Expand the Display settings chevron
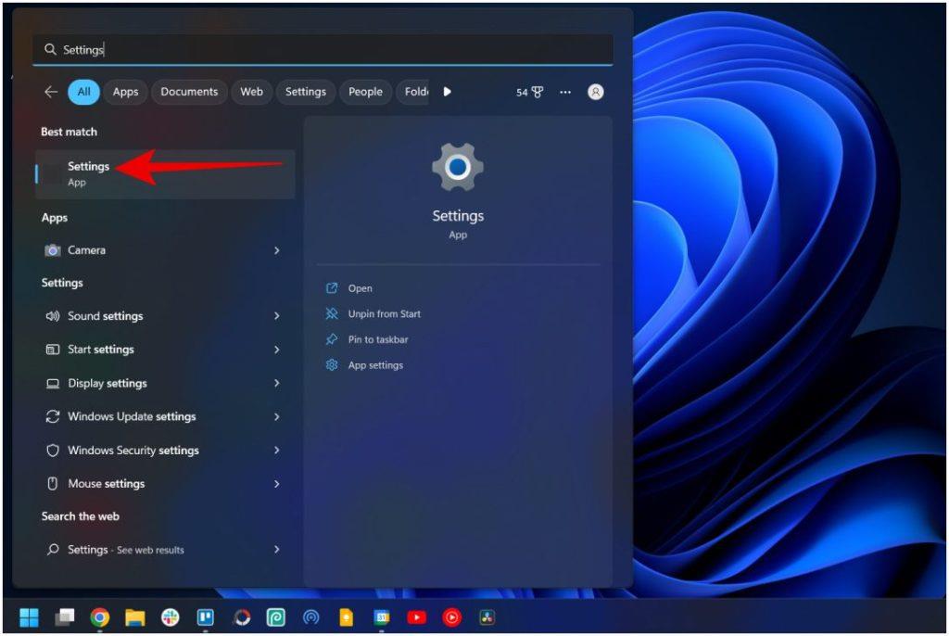This screenshot has height=636, width=949. click(276, 384)
